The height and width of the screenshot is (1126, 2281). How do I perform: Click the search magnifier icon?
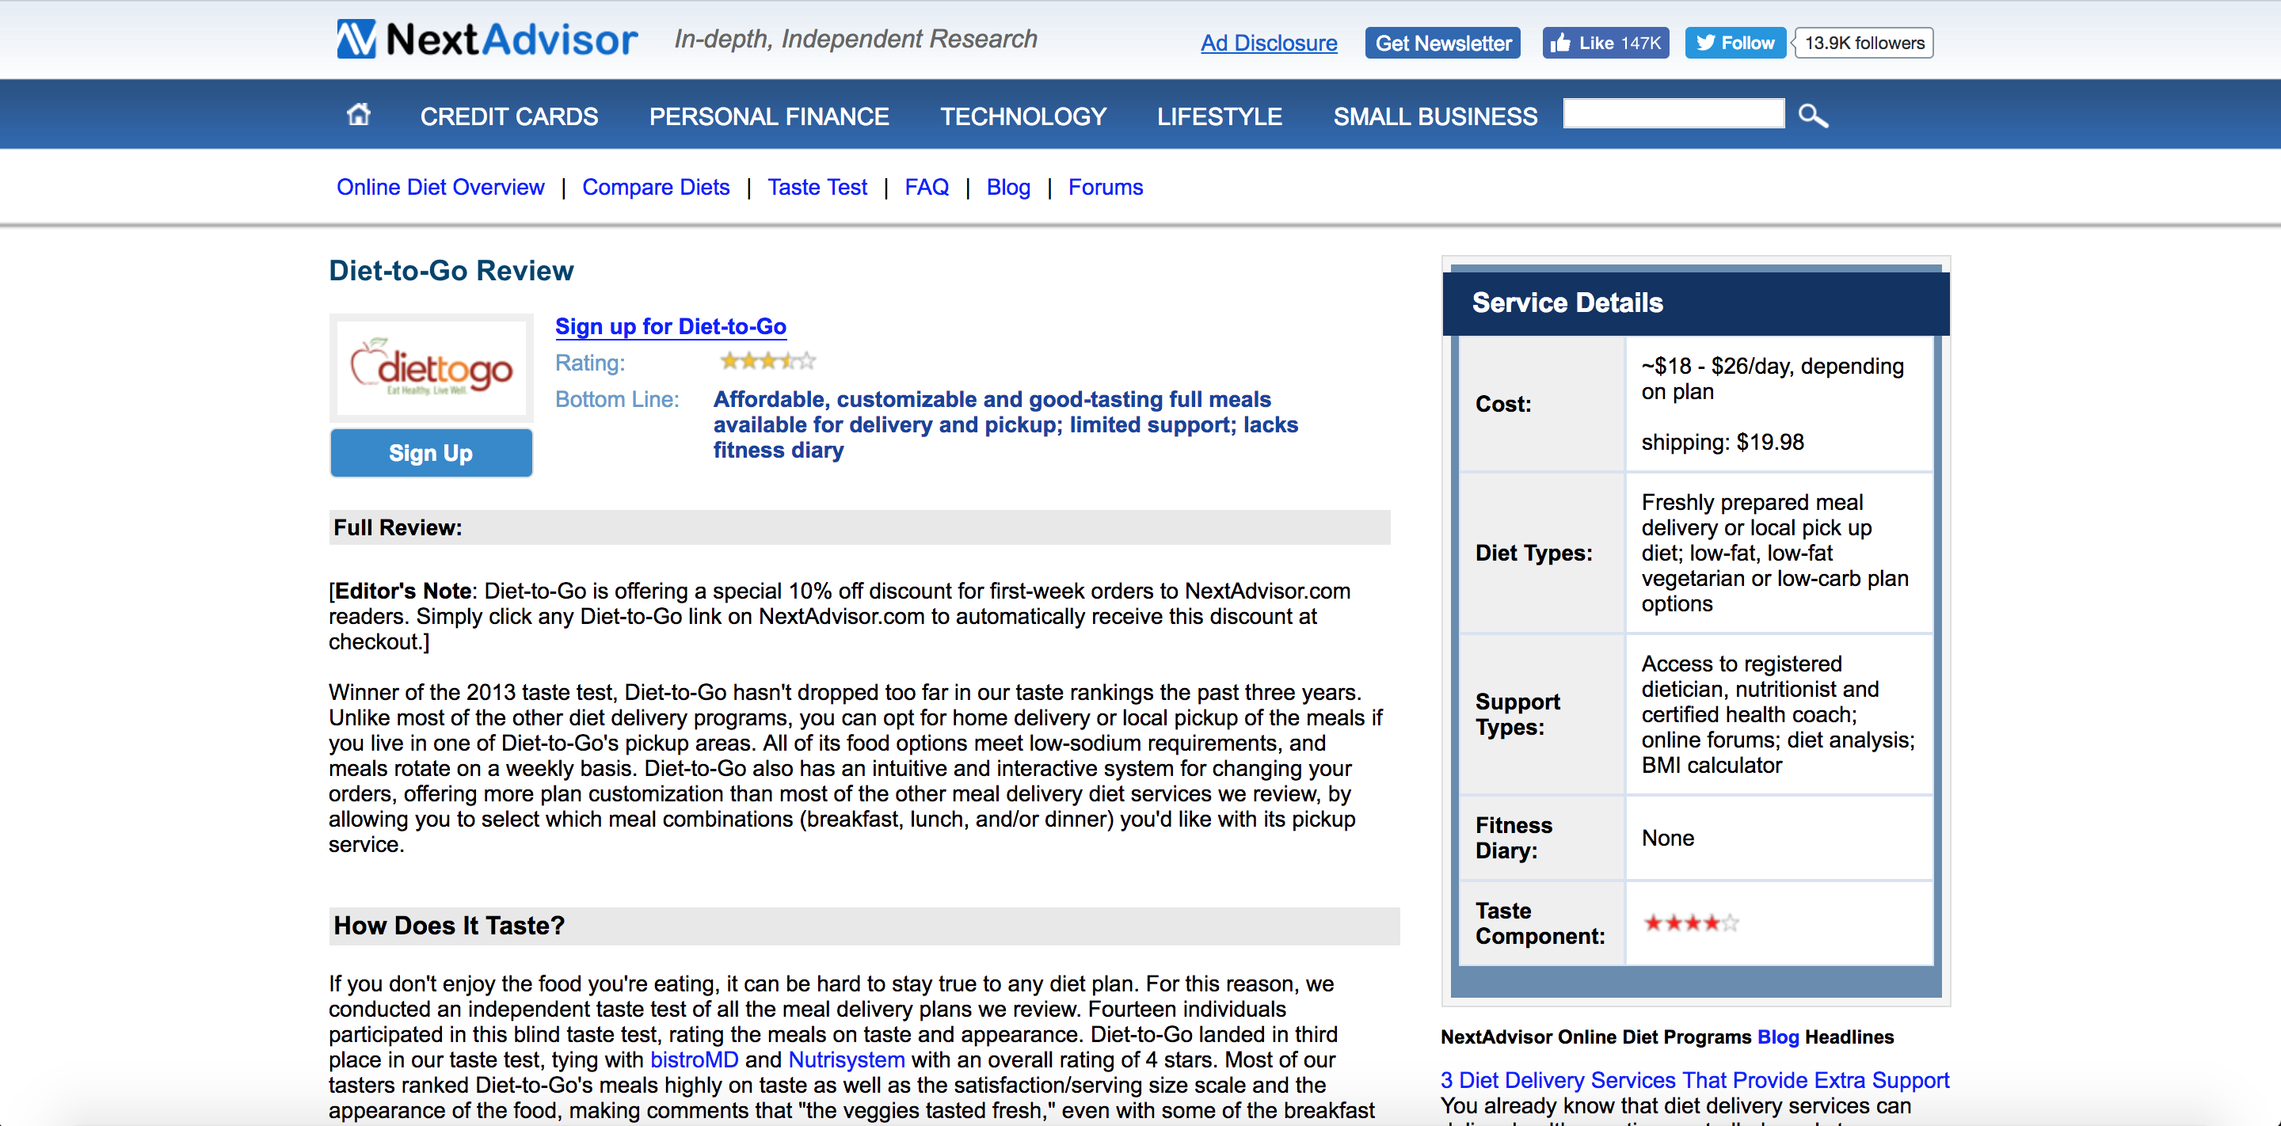click(x=1813, y=115)
